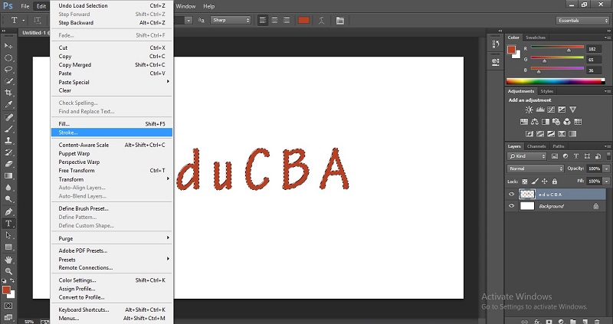This screenshot has width=613, height=324.
Task: Open the Styles tab
Action: 546,91
